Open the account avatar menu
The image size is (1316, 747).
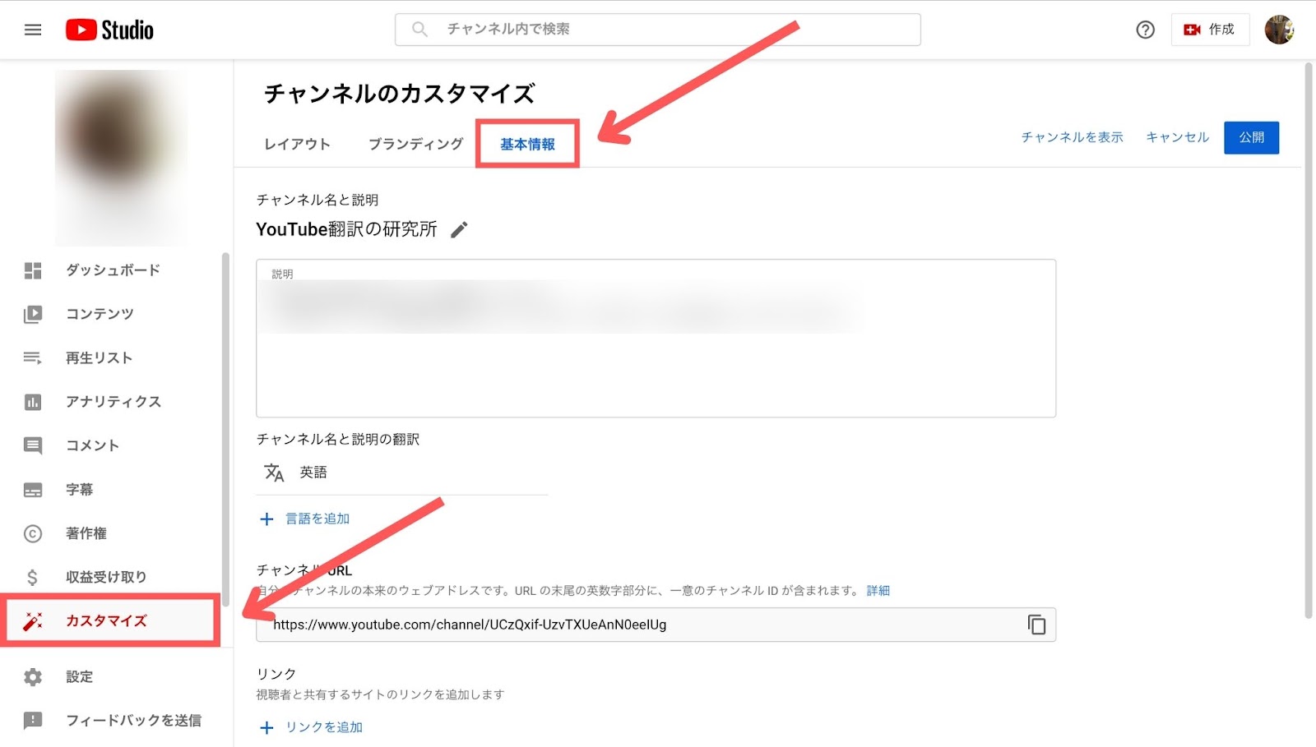coord(1279,30)
